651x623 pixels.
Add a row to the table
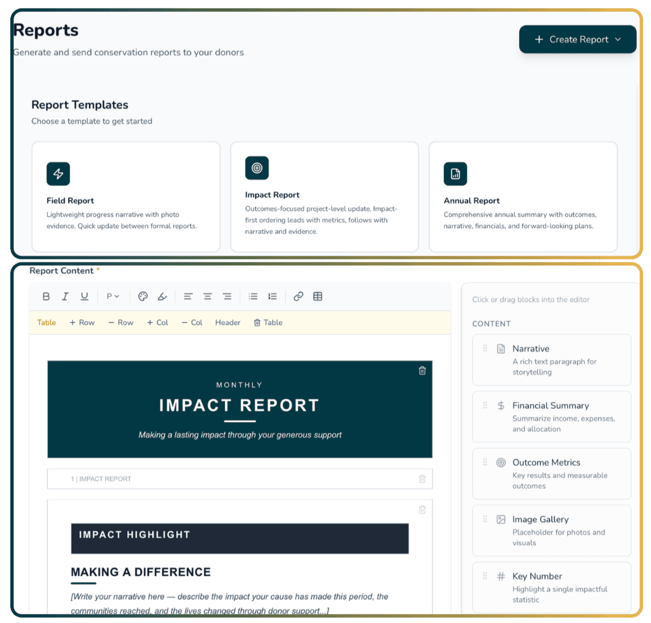tap(82, 323)
